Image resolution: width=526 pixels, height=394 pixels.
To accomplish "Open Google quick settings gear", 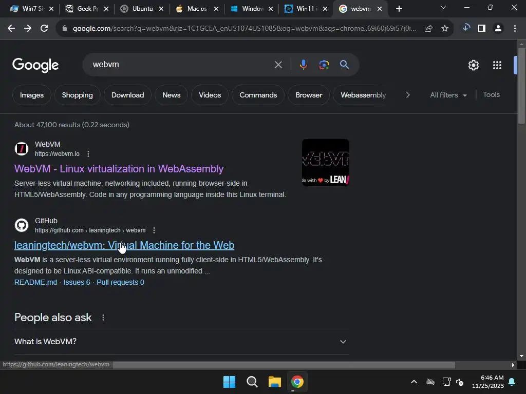I will pos(474,65).
